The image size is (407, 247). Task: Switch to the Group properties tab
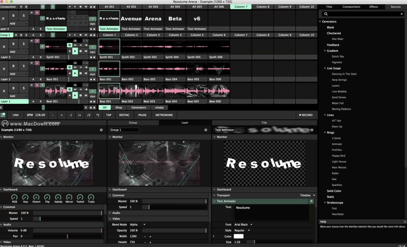coord(133,123)
